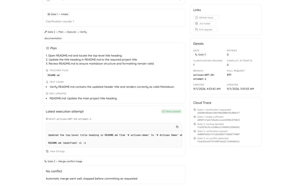Screen dimensions: 304x190
Task: Open the Pull request link
Action: click(206, 29)
